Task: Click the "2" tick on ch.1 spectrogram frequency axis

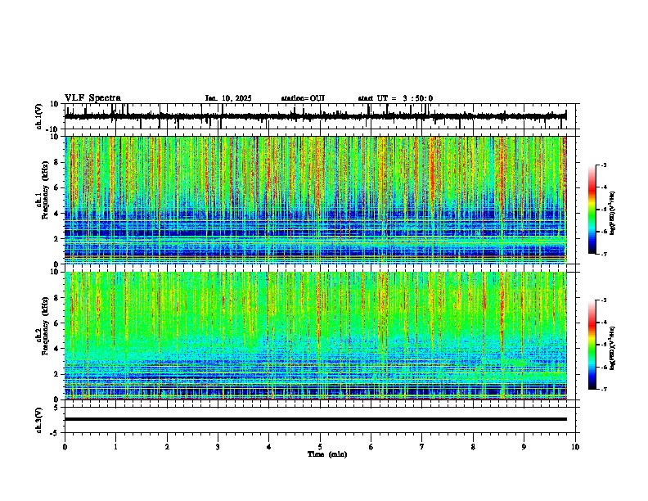Action: tap(56, 239)
